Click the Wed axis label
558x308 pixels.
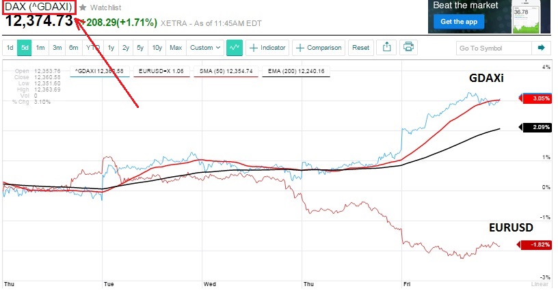tap(210, 284)
